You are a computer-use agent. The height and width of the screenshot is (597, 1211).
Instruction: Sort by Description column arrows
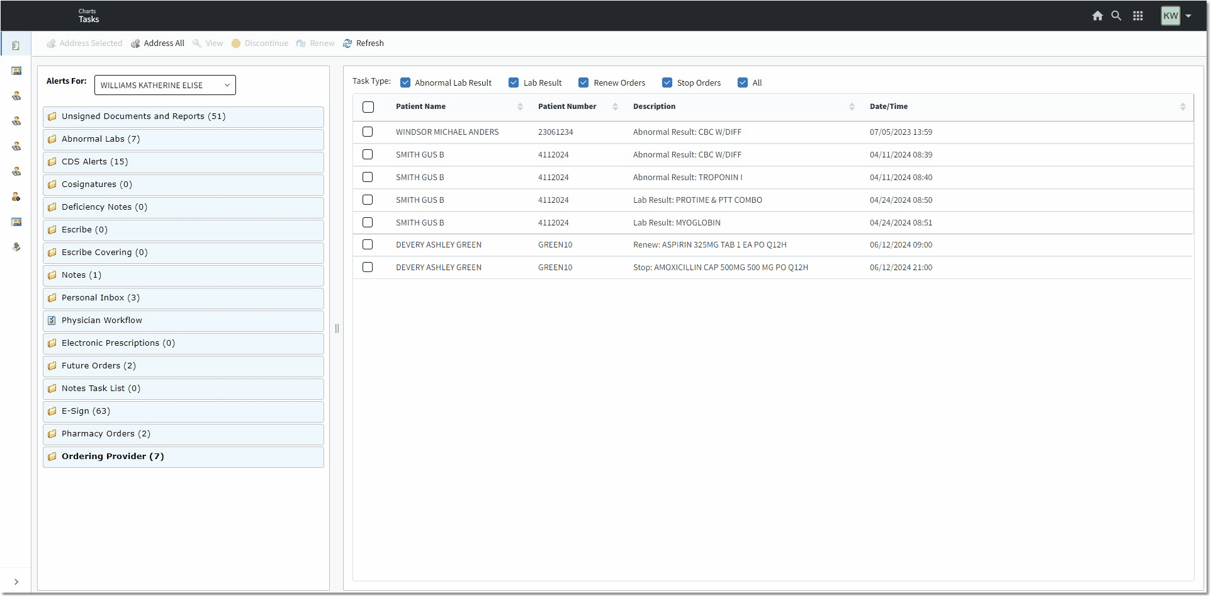tap(852, 106)
